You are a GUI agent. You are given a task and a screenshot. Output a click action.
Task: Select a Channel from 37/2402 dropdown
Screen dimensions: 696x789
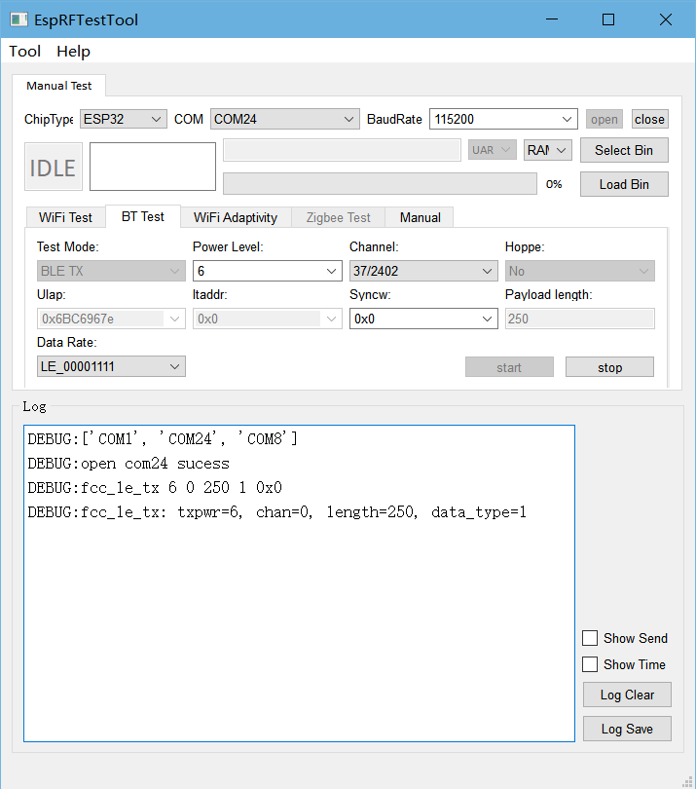tap(423, 271)
